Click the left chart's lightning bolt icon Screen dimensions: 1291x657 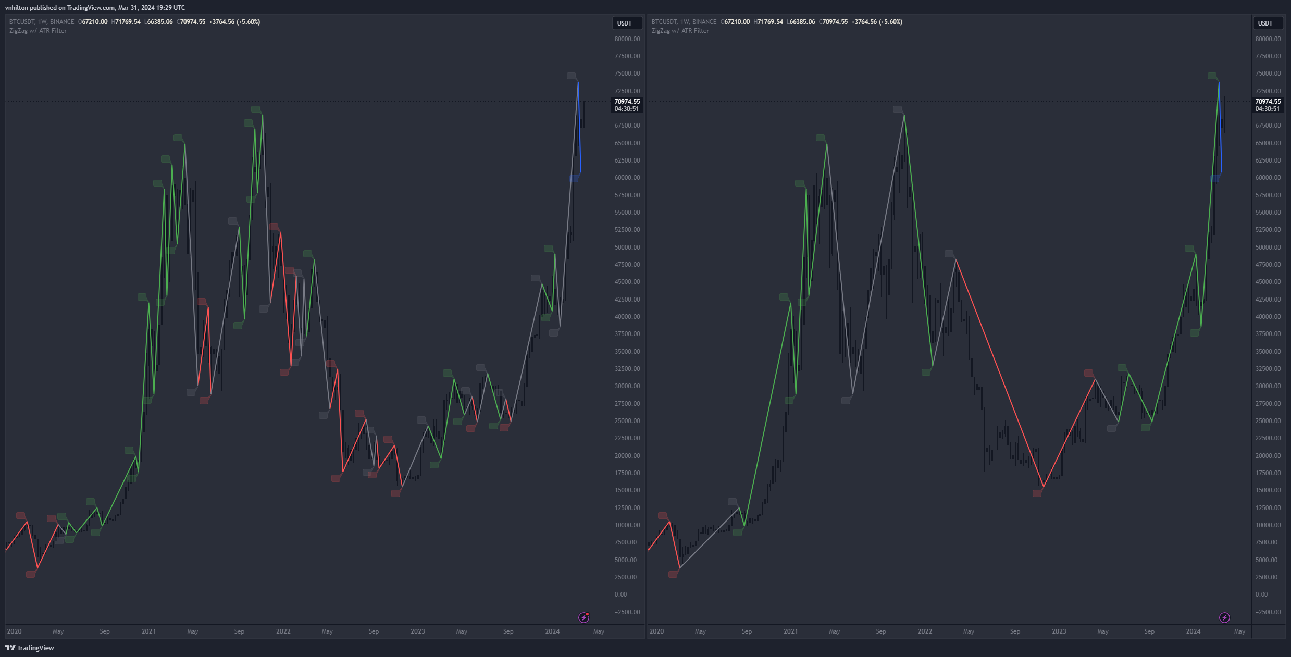tap(584, 617)
